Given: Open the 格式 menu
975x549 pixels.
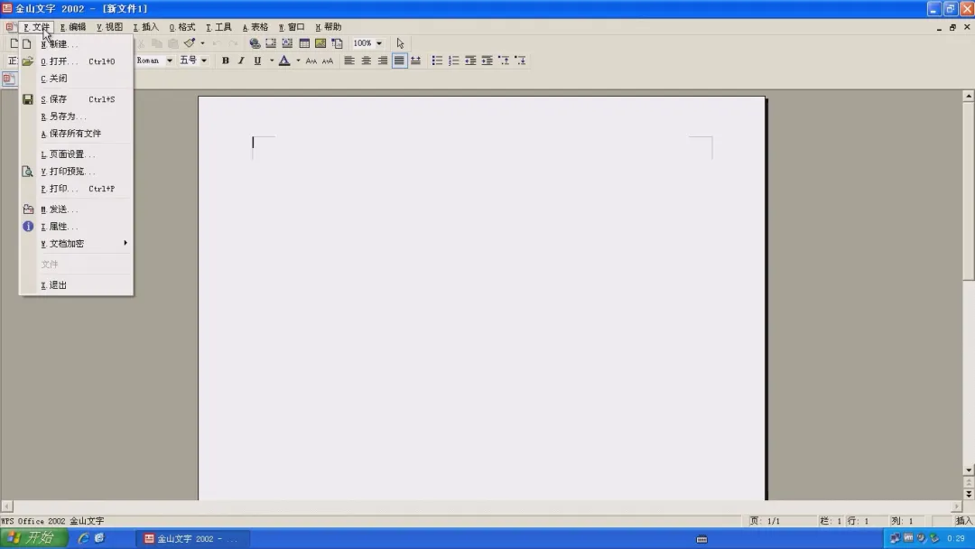Looking at the screenshot, I should pyautogui.click(x=182, y=27).
